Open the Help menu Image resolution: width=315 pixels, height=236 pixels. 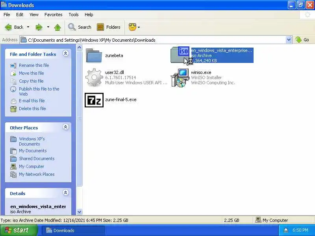tap(89, 15)
